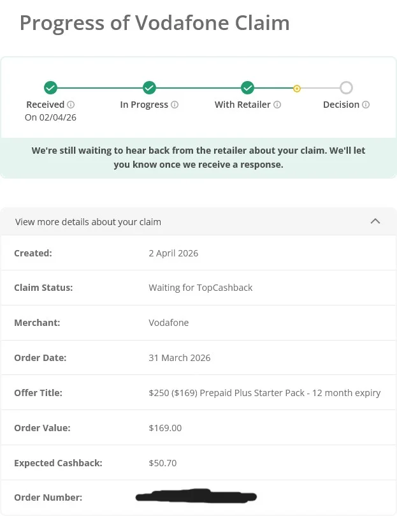Open the In Progress info tooltip icon
Image resolution: width=397 pixels, height=516 pixels.
click(x=175, y=105)
